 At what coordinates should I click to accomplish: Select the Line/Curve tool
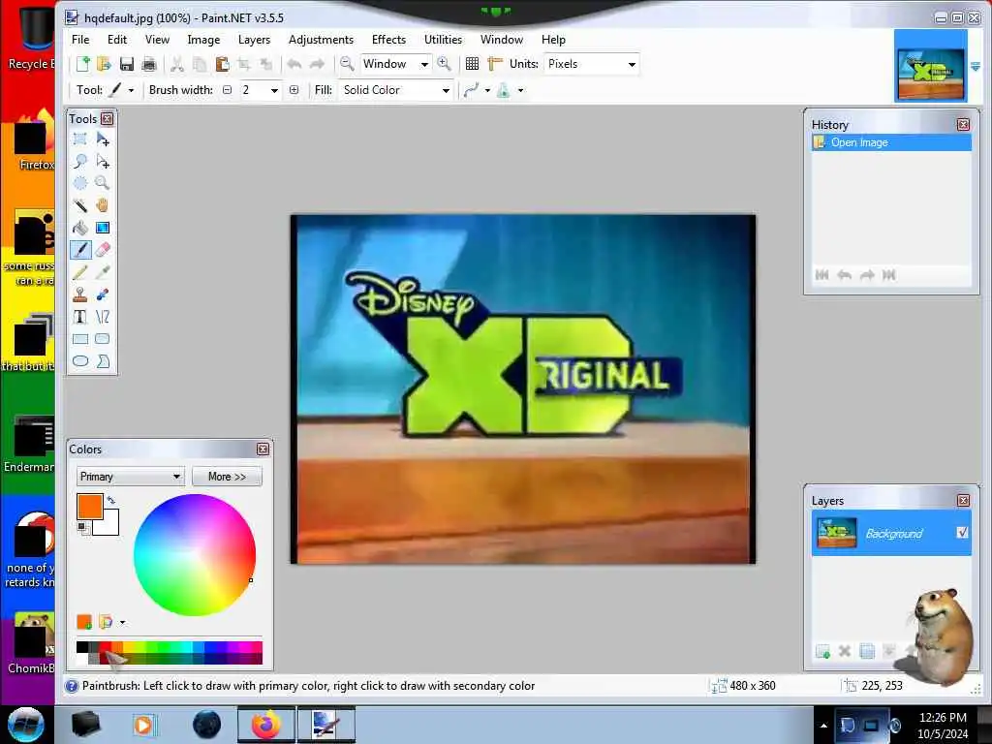(x=103, y=317)
